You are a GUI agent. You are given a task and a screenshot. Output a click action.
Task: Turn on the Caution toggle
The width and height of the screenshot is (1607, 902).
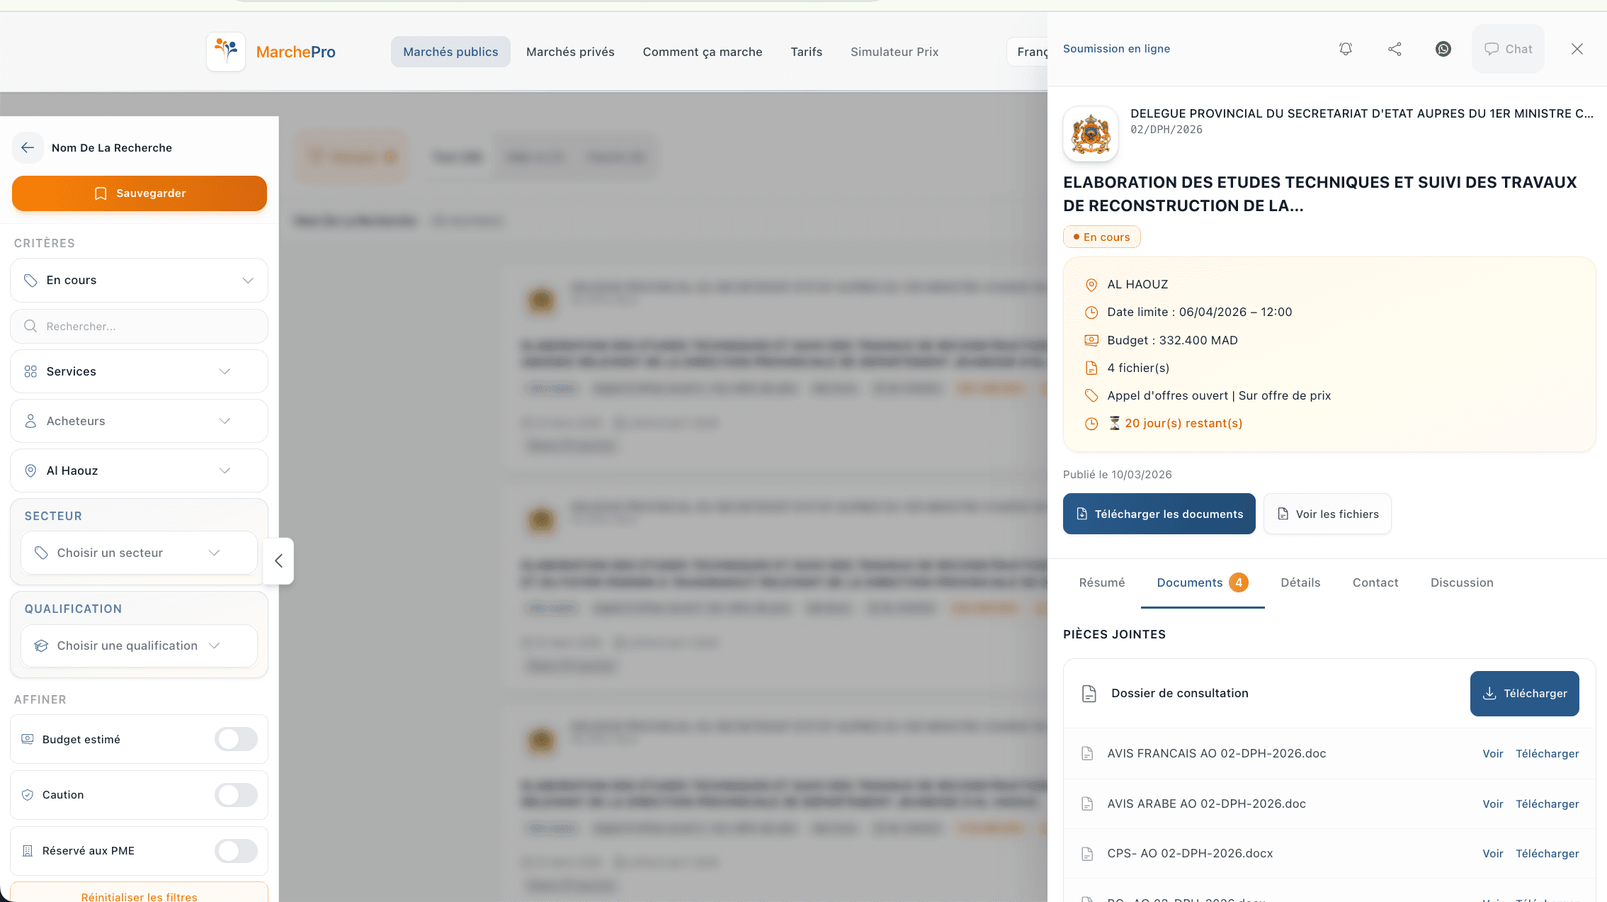pyautogui.click(x=237, y=795)
